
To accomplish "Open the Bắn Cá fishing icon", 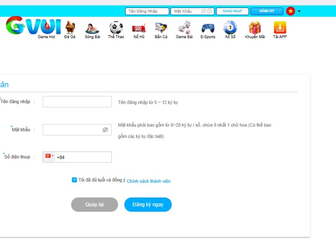I will click(161, 28).
